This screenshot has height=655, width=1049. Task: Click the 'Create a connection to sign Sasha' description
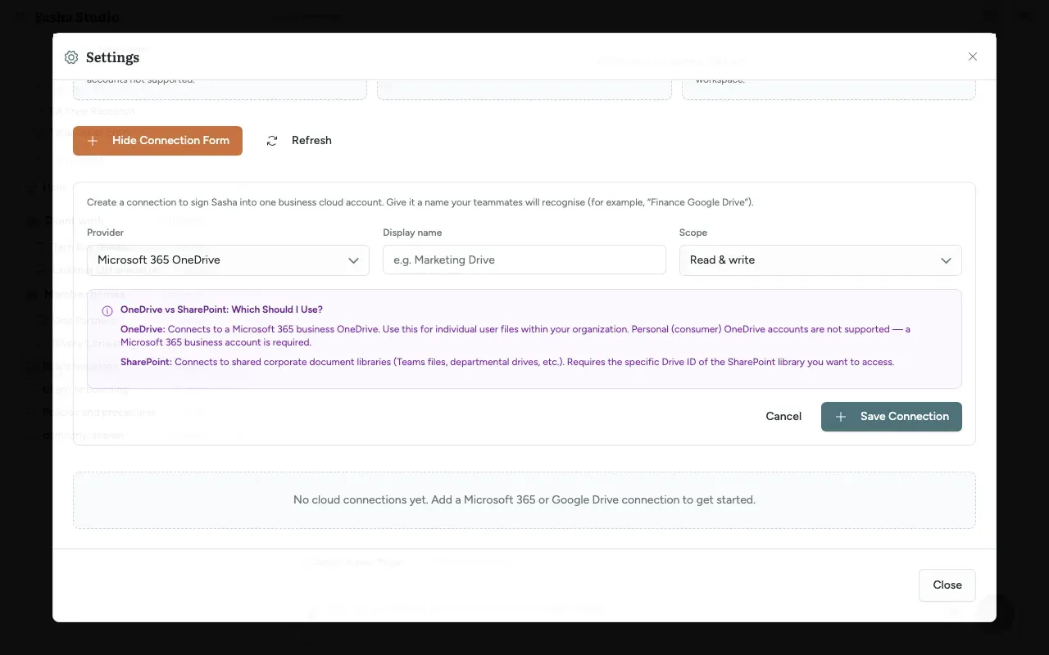(x=420, y=202)
